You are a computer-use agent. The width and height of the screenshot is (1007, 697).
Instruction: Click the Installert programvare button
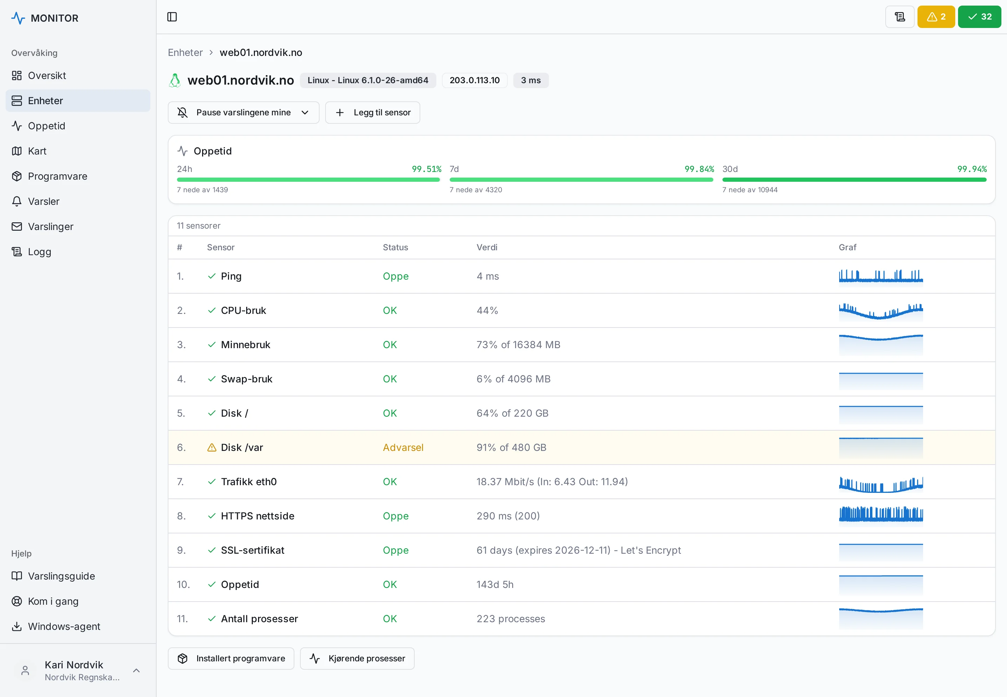[x=231, y=659]
